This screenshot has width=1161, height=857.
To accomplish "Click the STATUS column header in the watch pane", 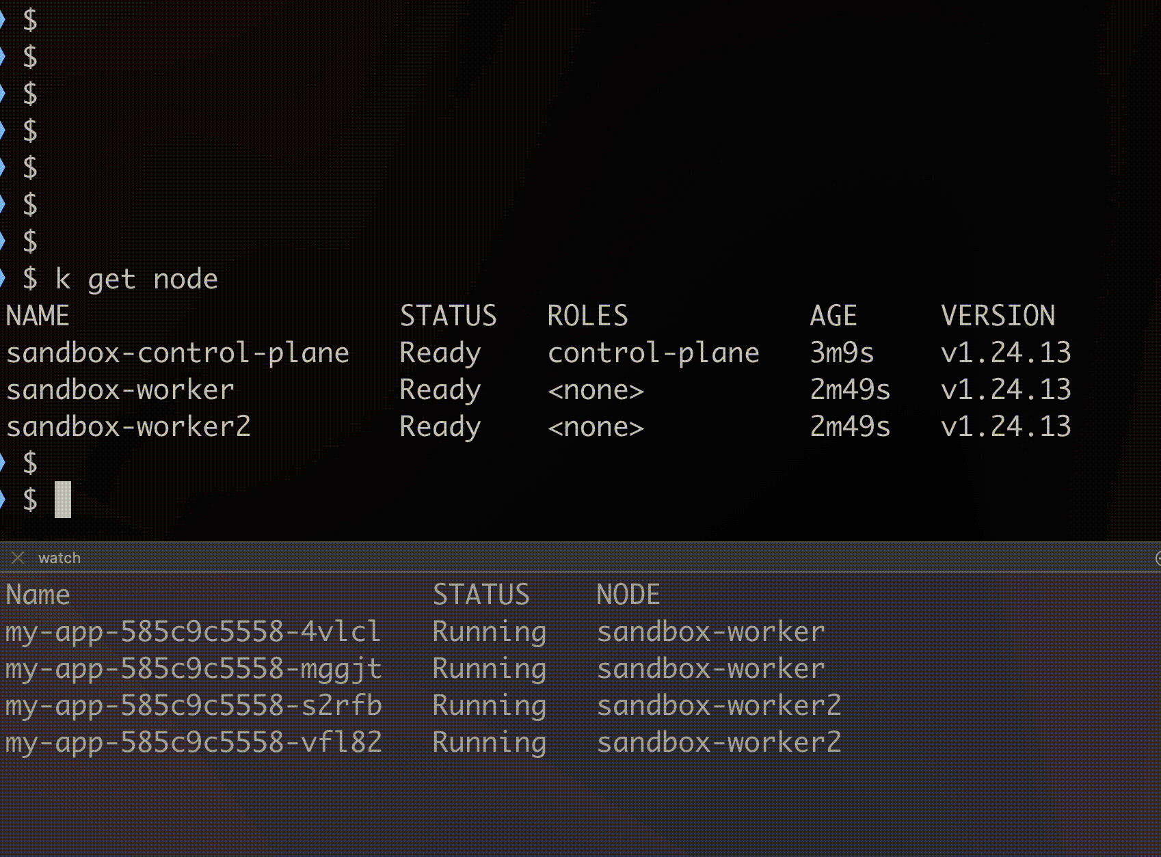I will (482, 595).
